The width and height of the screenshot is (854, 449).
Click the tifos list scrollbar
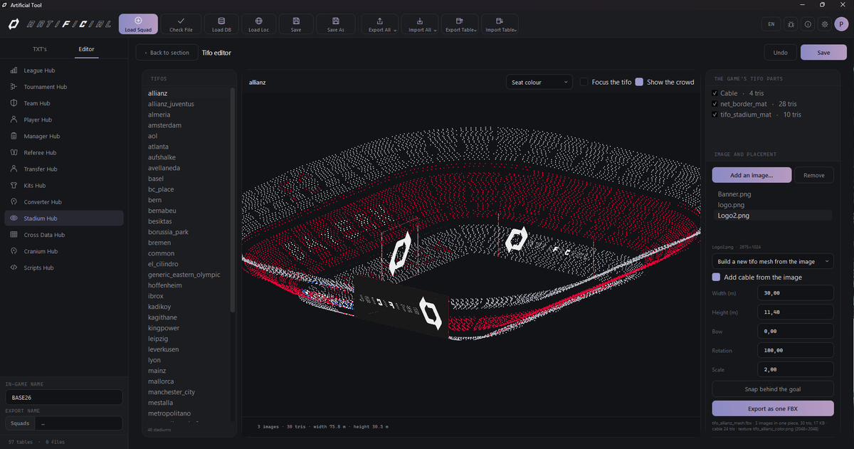(233, 199)
